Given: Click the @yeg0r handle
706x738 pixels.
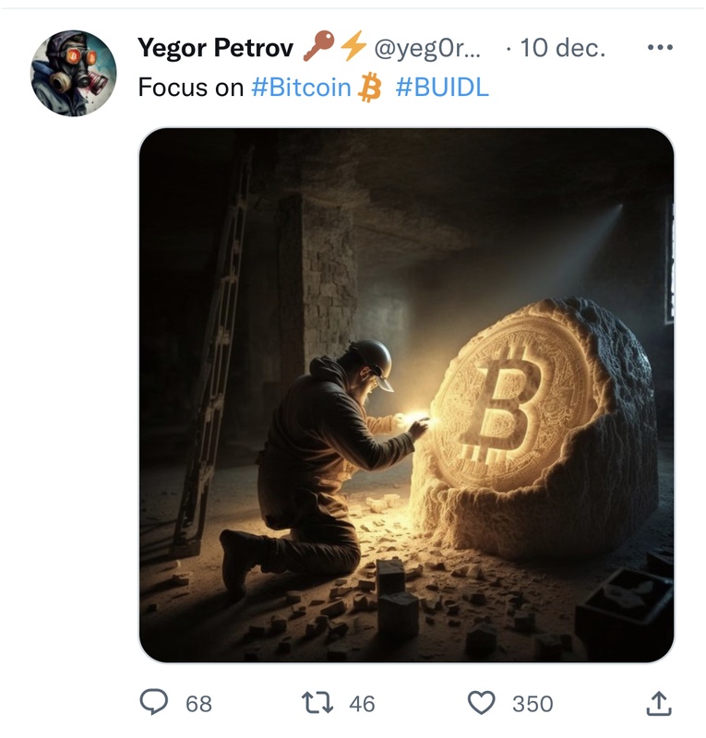Looking at the screenshot, I should (x=425, y=48).
